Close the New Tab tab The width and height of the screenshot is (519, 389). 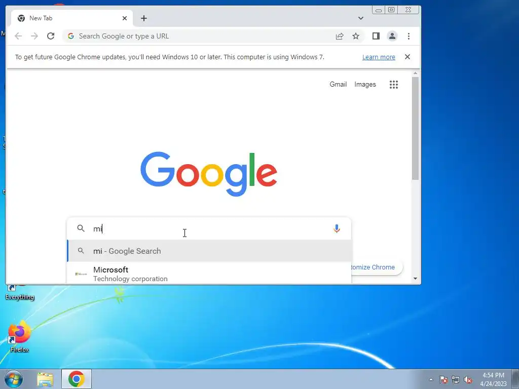click(125, 18)
